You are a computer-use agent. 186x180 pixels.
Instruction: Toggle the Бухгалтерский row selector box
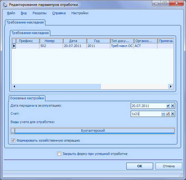click(13, 131)
